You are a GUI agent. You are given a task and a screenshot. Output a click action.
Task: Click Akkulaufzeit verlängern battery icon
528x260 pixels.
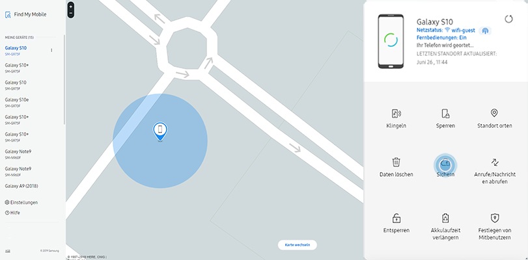(445, 218)
